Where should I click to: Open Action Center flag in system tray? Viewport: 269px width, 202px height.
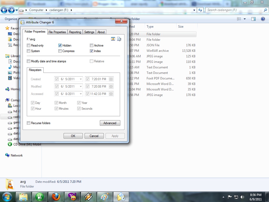pyautogui.click(x=230, y=197)
